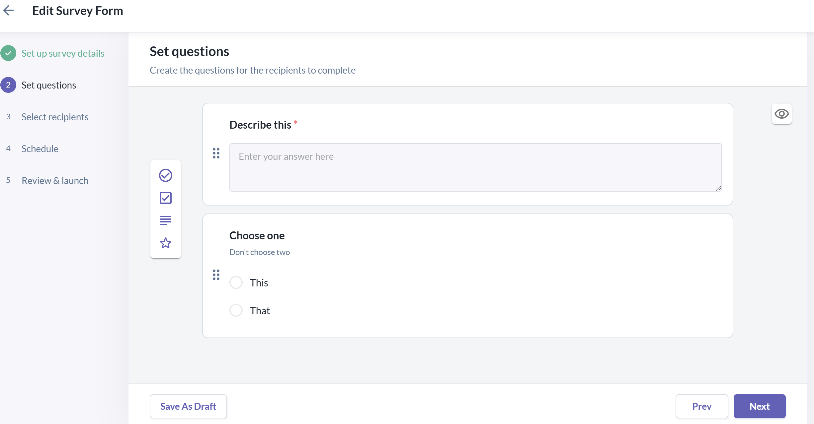The width and height of the screenshot is (814, 424).
Task: Click drag handle of Choose one question
Action: pyautogui.click(x=216, y=275)
